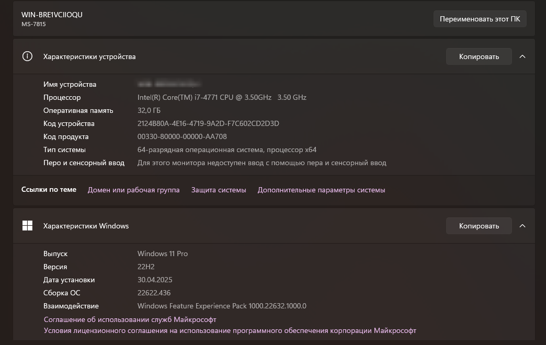Click the info icon beside Характеристики устройства
This screenshot has height=345, width=546.
(27, 56)
